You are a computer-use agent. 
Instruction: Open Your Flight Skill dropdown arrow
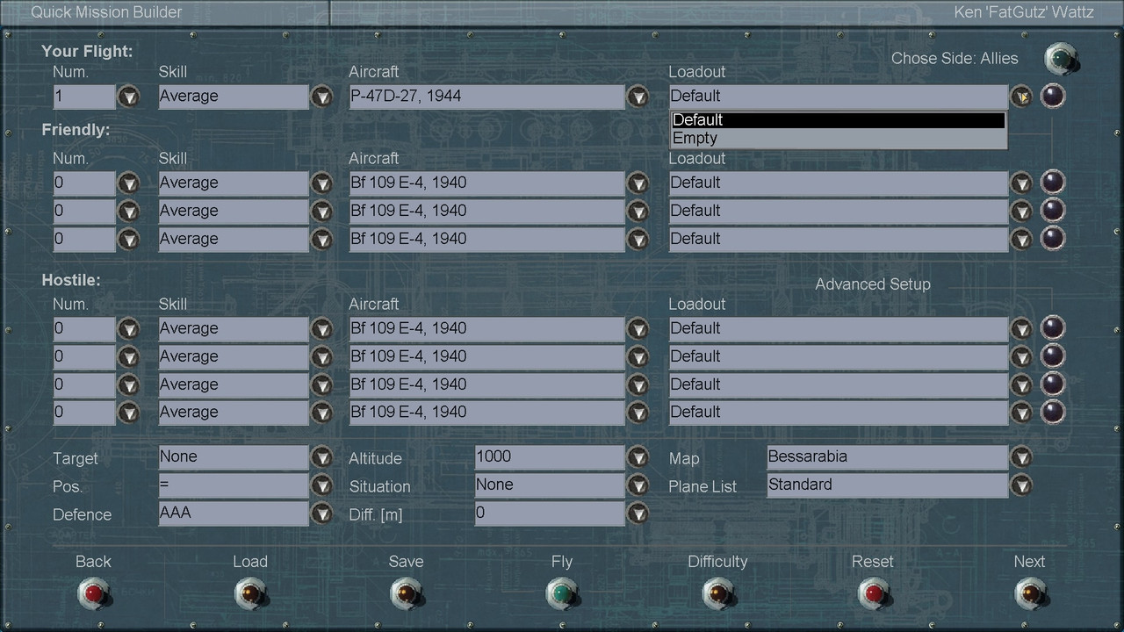point(322,97)
